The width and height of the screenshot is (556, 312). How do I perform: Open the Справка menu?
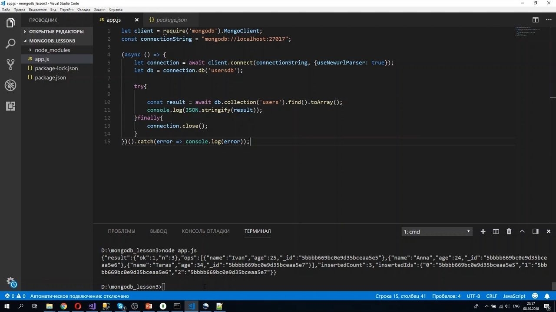pyautogui.click(x=116, y=9)
